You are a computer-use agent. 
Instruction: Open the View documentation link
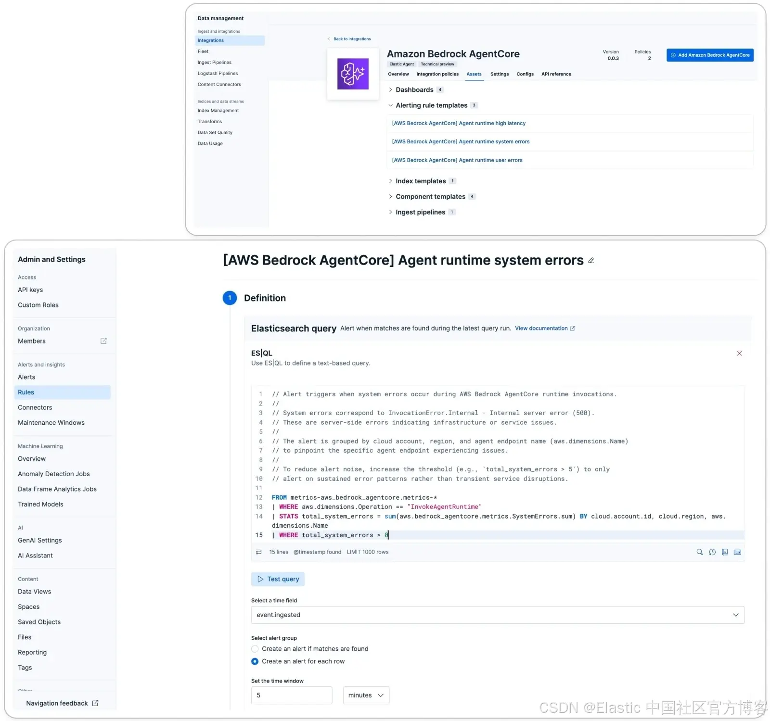coord(541,329)
